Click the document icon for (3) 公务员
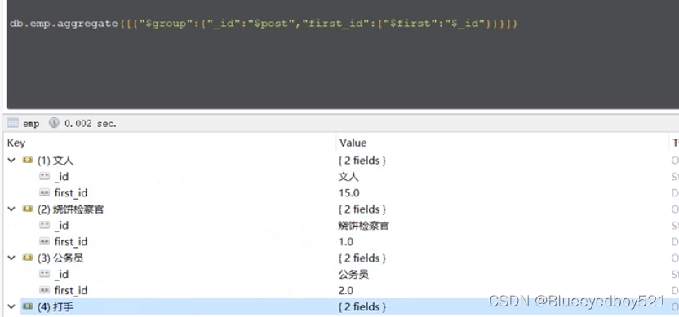The image size is (679, 317). pos(28,258)
